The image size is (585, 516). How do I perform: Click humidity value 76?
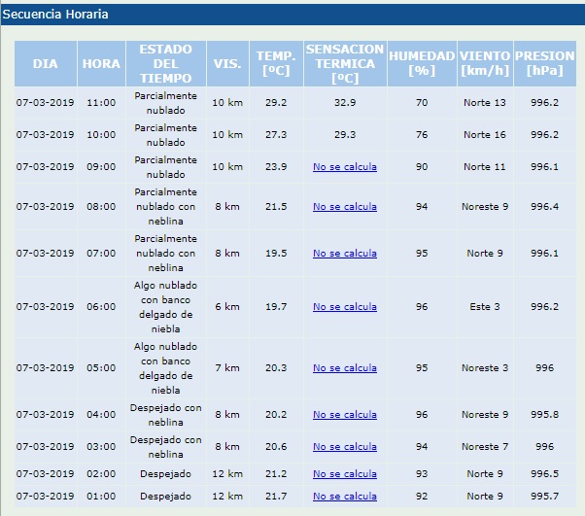[422, 135]
